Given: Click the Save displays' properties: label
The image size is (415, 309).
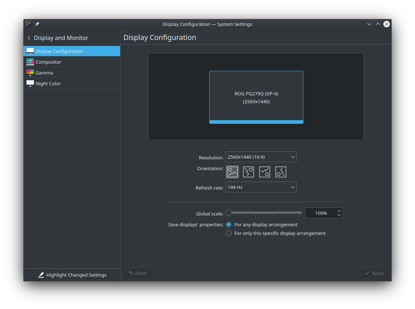Looking at the screenshot, I should coord(196,224).
